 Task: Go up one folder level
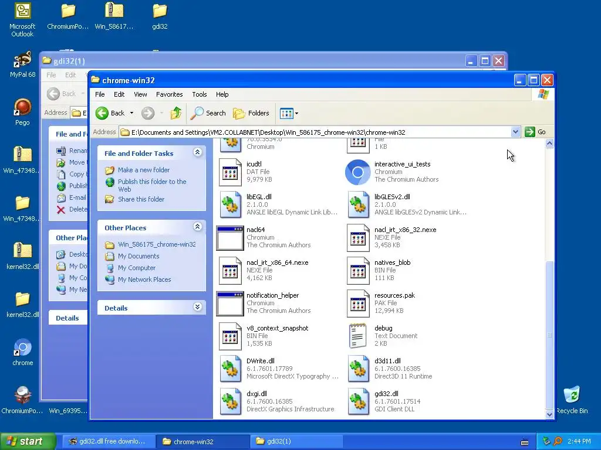pos(176,113)
